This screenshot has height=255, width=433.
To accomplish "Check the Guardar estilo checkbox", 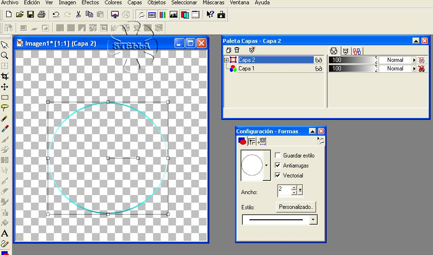I will pos(278,155).
